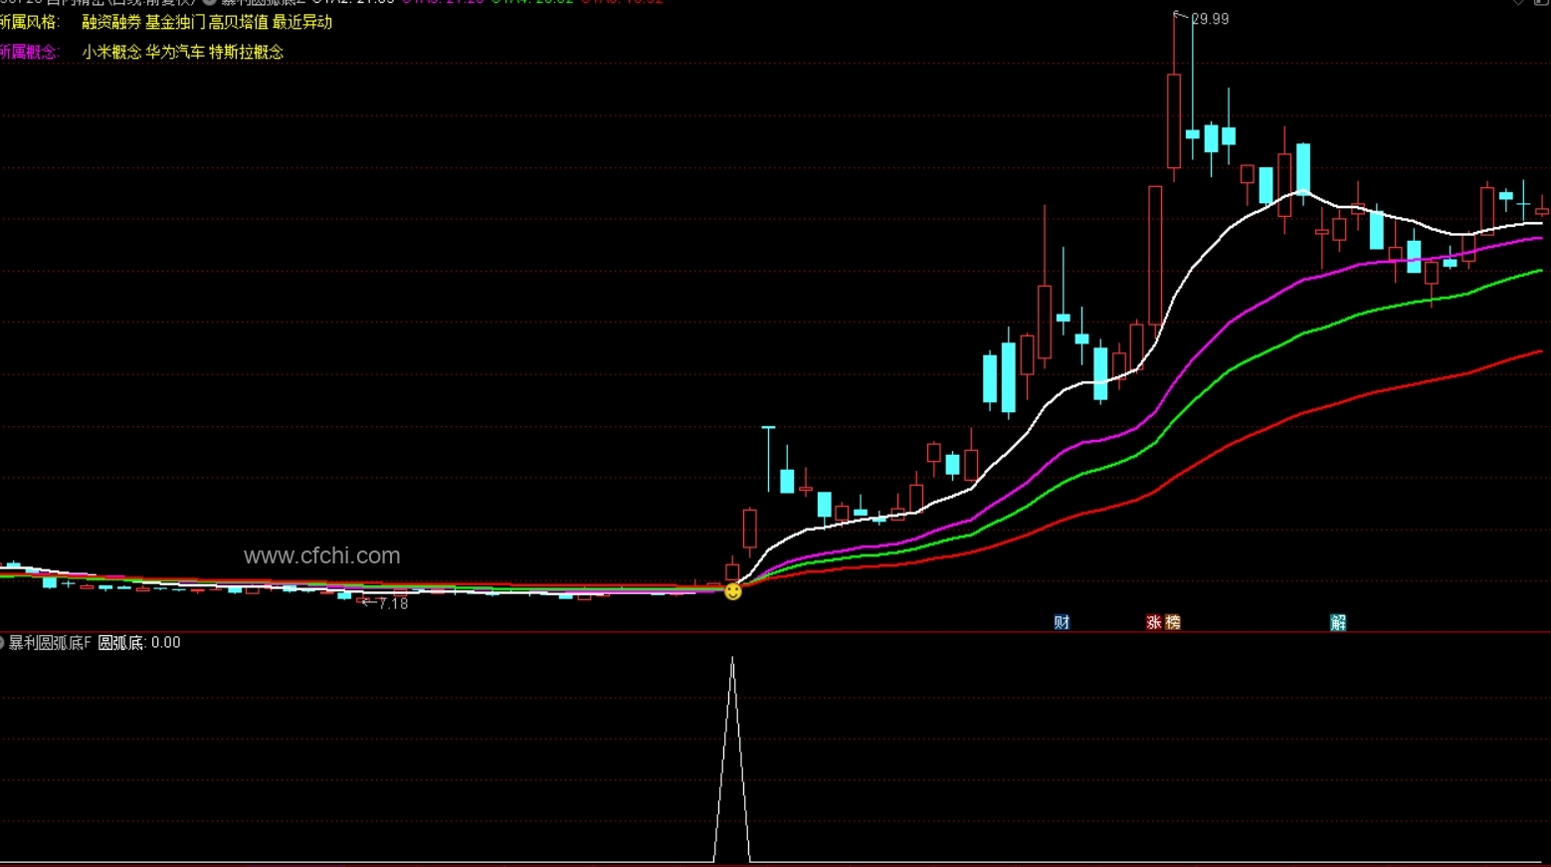
Task: Click the 最近异动 style tag
Action: point(301,22)
